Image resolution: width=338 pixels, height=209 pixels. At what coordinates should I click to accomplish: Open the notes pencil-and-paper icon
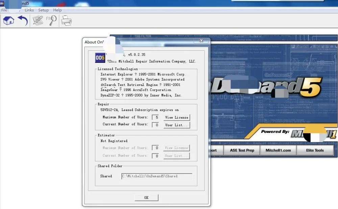(x=38, y=21)
